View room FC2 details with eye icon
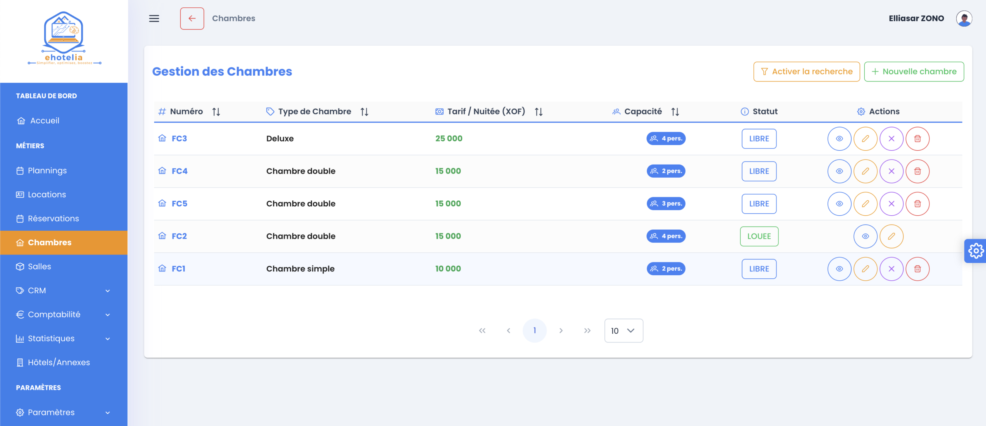Image resolution: width=986 pixels, height=426 pixels. click(x=865, y=236)
